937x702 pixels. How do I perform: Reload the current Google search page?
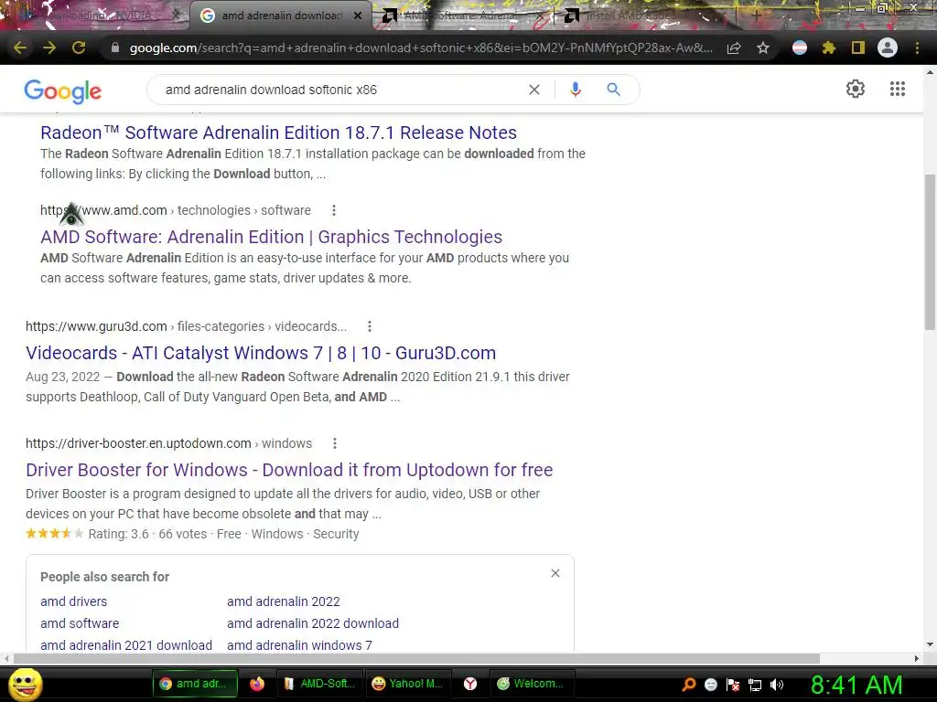click(79, 48)
